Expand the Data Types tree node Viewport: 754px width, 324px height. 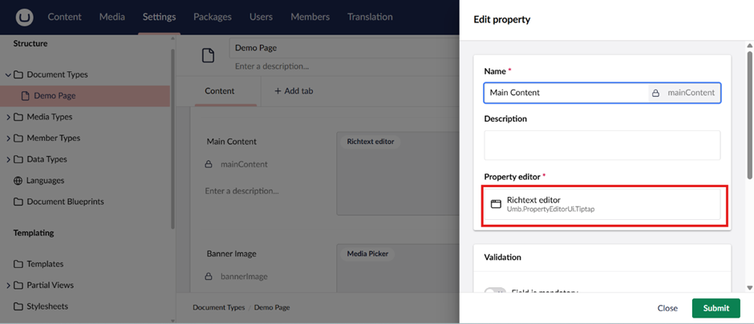point(8,159)
